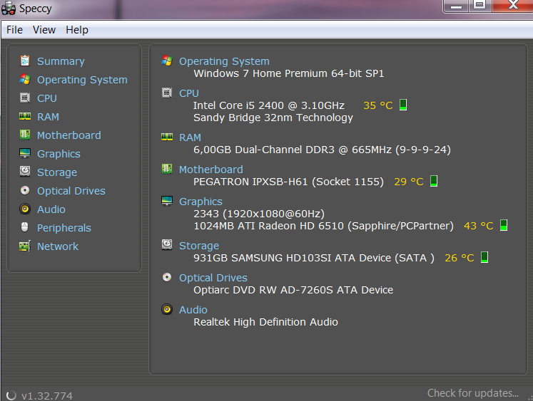Click the Motherboard icon in the sidebar

[x=25, y=135]
